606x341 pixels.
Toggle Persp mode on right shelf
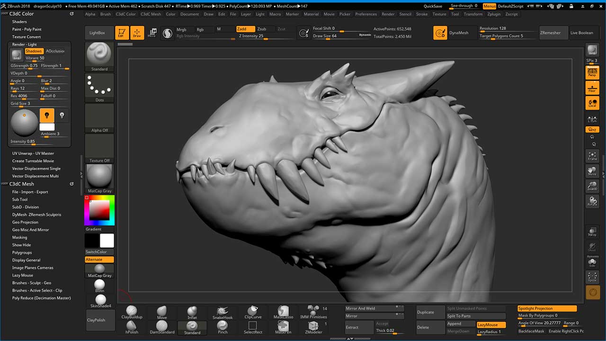[592, 72]
